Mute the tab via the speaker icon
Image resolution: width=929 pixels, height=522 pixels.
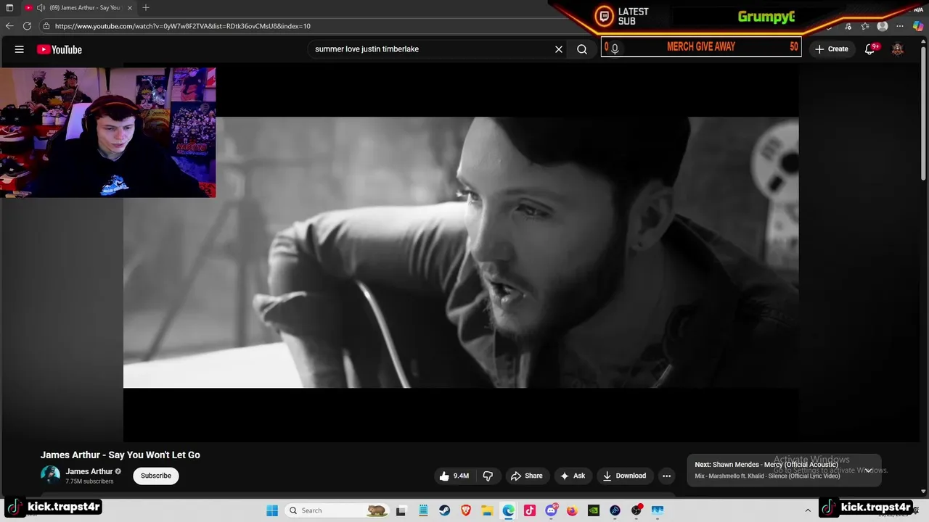(x=41, y=7)
